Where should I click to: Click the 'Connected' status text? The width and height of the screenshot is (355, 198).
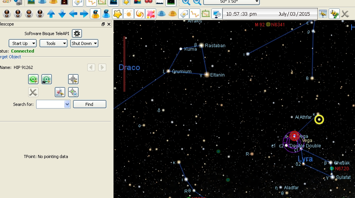(22, 51)
